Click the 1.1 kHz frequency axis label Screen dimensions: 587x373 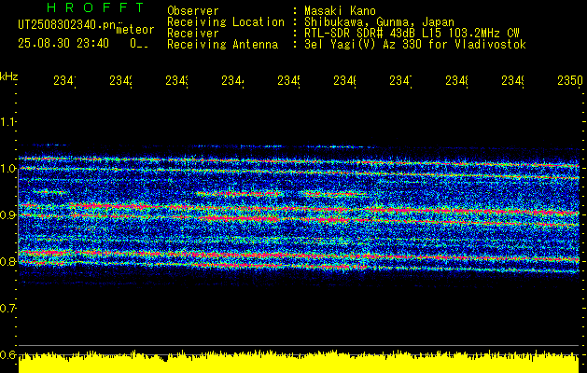[x=7, y=121]
